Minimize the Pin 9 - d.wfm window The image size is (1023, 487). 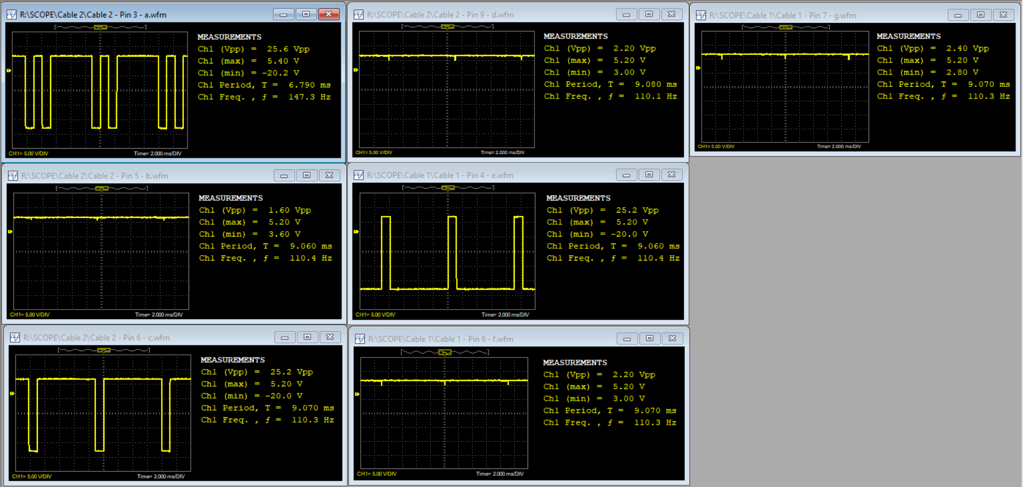click(626, 14)
